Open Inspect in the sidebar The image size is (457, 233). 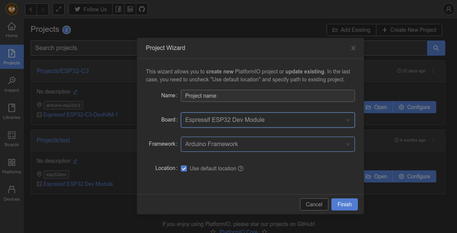(x=12, y=84)
